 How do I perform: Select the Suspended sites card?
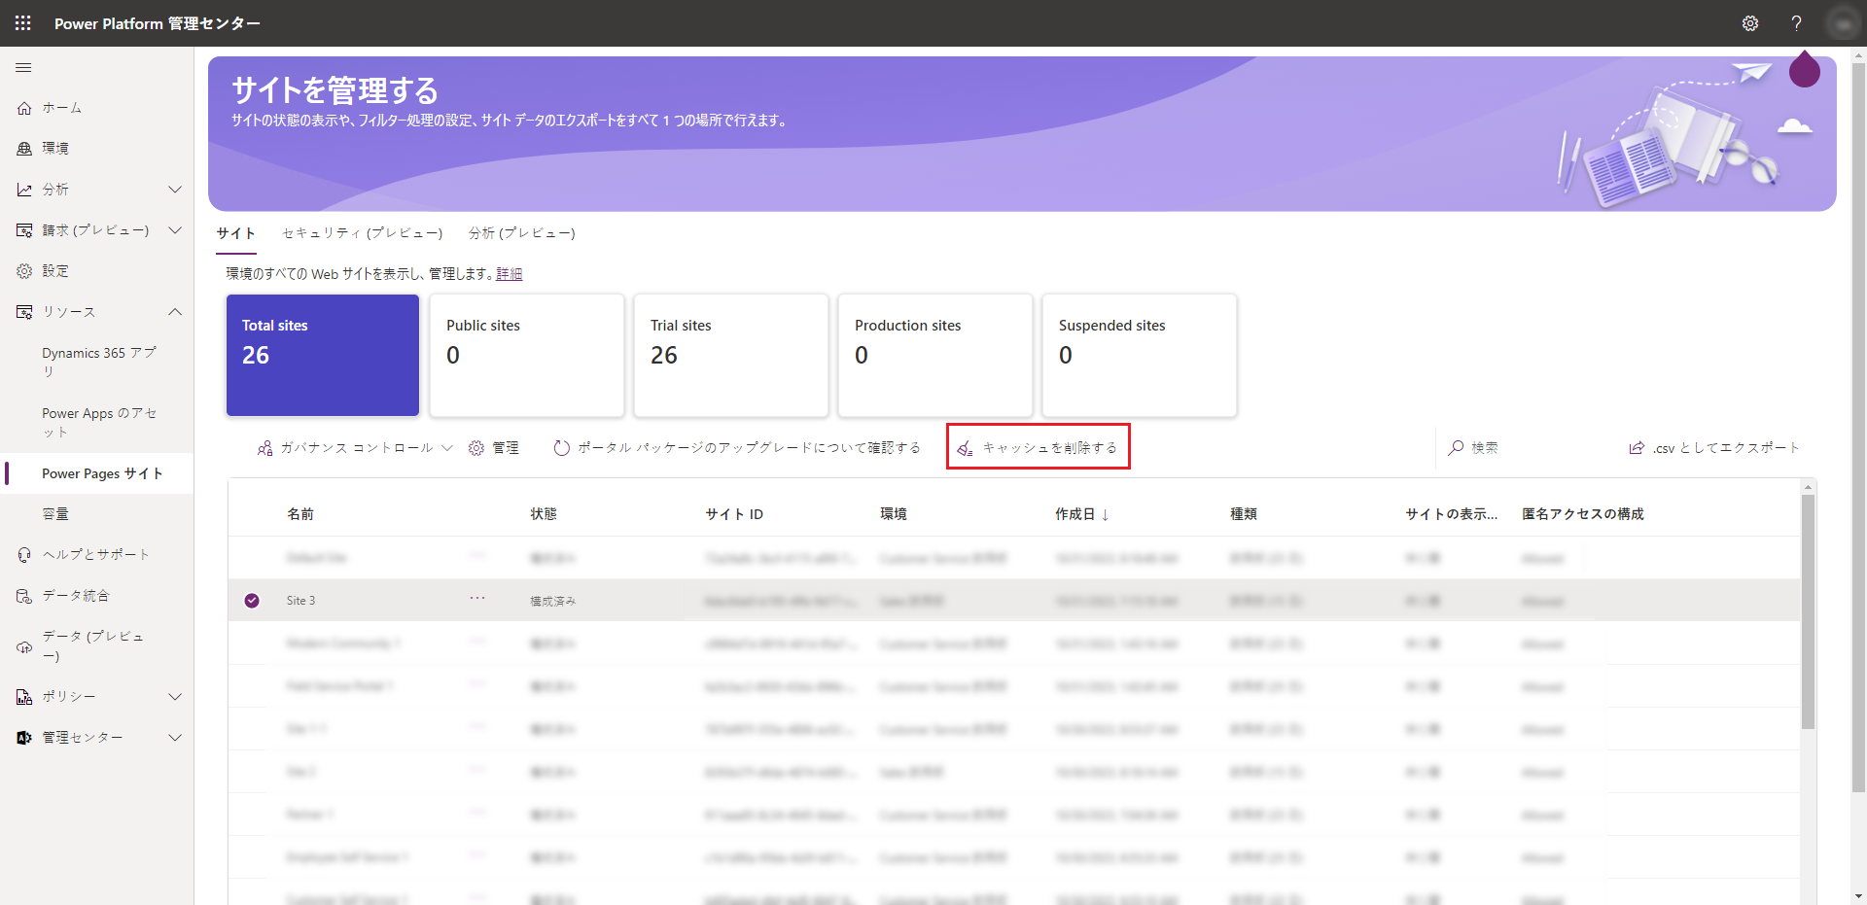coord(1140,356)
